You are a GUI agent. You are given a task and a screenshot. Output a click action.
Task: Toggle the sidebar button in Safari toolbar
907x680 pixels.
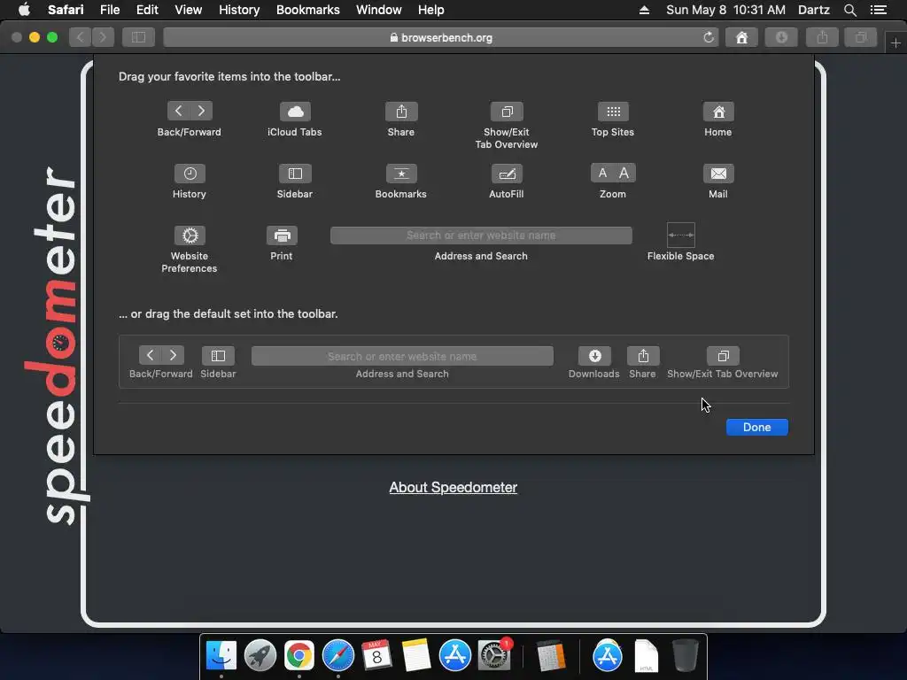[x=138, y=37]
